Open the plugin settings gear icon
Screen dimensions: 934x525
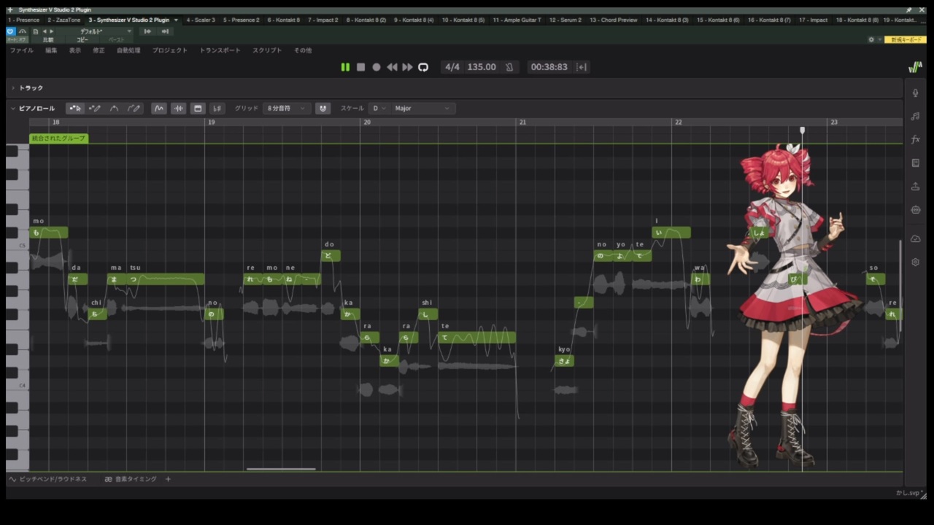click(x=871, y=39)
